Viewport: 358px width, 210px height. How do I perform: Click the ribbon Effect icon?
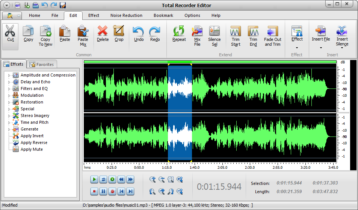(297, 31)
